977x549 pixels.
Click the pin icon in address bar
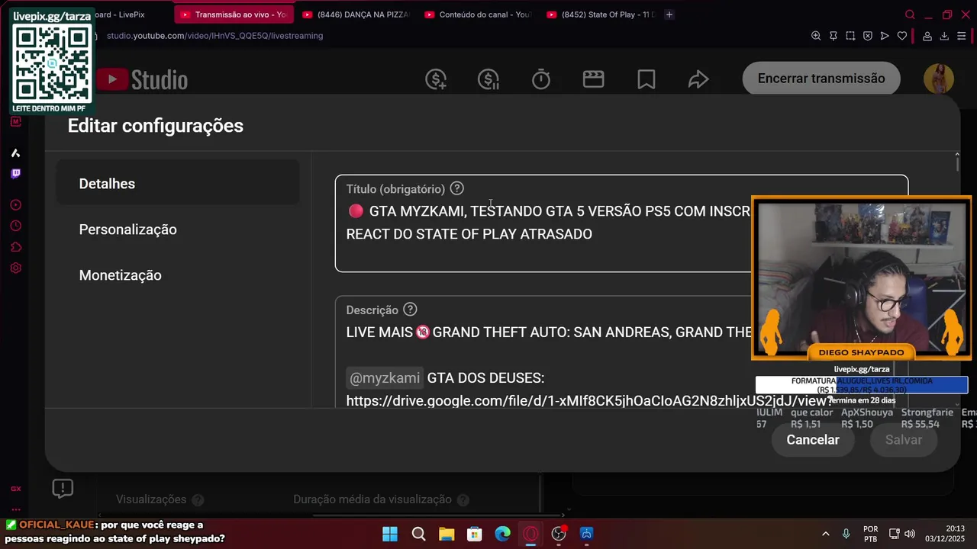point(833,36)
